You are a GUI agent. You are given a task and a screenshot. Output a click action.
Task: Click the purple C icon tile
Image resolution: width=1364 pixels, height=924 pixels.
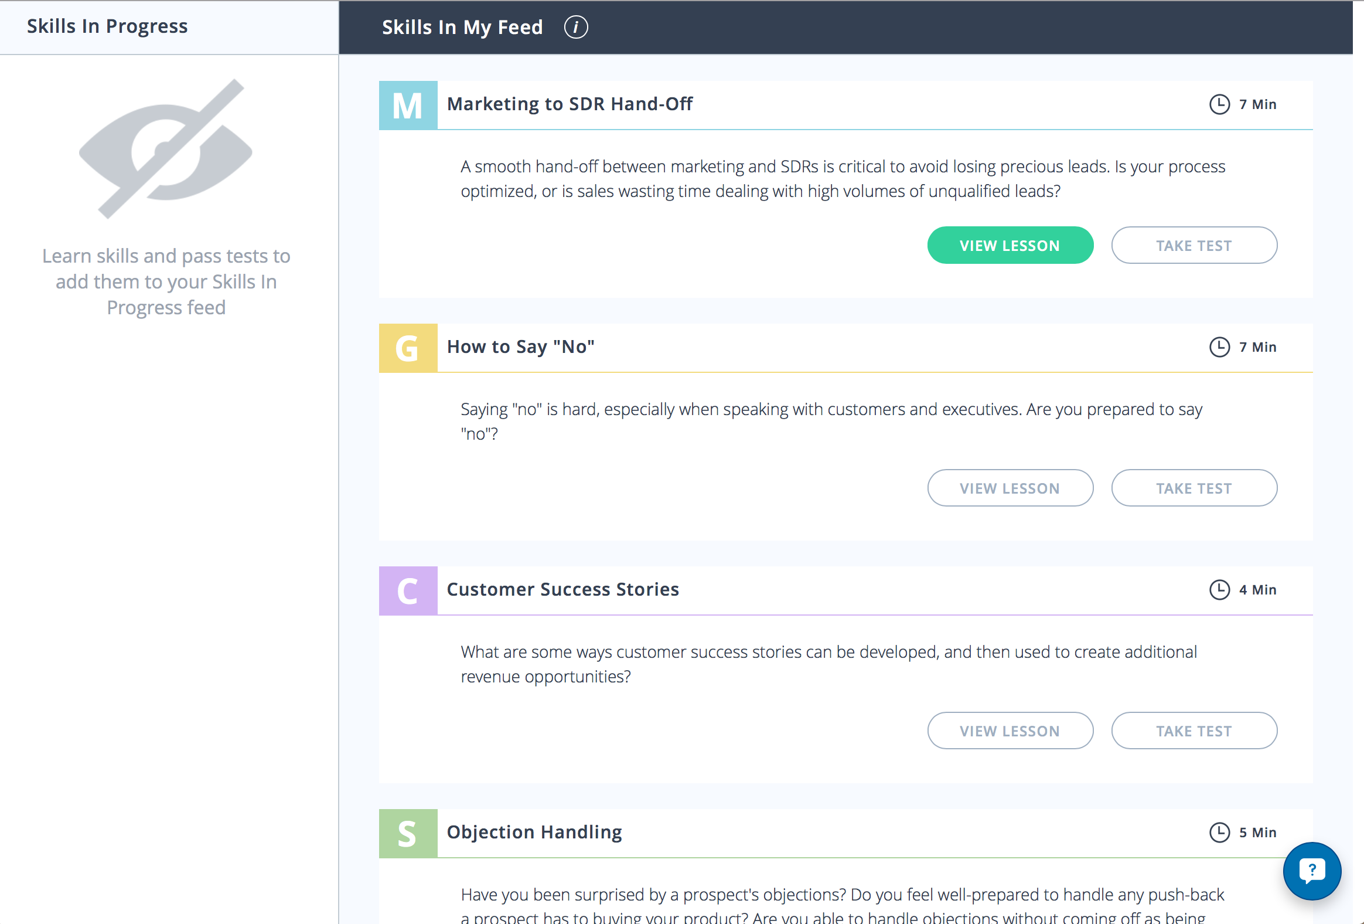click(x=408, y=591)
